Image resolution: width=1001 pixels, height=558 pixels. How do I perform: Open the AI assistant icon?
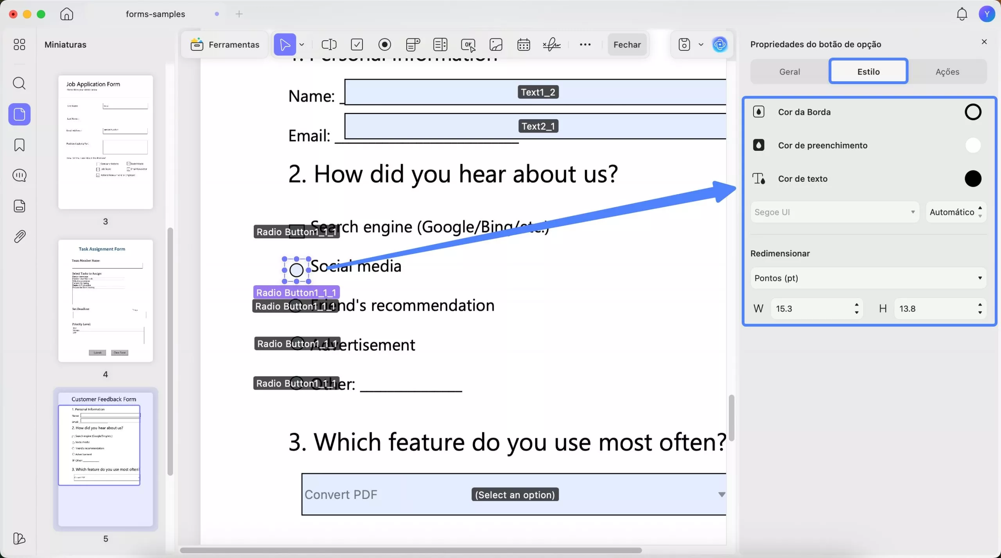point(720,45)
